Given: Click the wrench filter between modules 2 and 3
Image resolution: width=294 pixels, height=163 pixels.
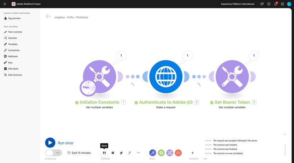Looking at the screenshot, I should click(x=199, y=84).
